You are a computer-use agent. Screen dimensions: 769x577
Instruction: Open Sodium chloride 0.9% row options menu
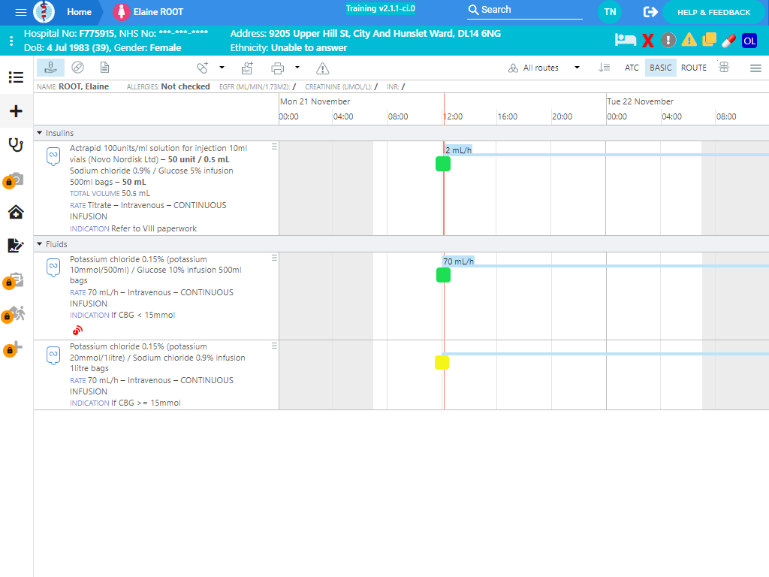[x=274, y=346]
